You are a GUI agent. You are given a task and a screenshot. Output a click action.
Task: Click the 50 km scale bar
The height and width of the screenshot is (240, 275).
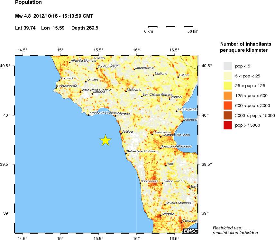170,26
